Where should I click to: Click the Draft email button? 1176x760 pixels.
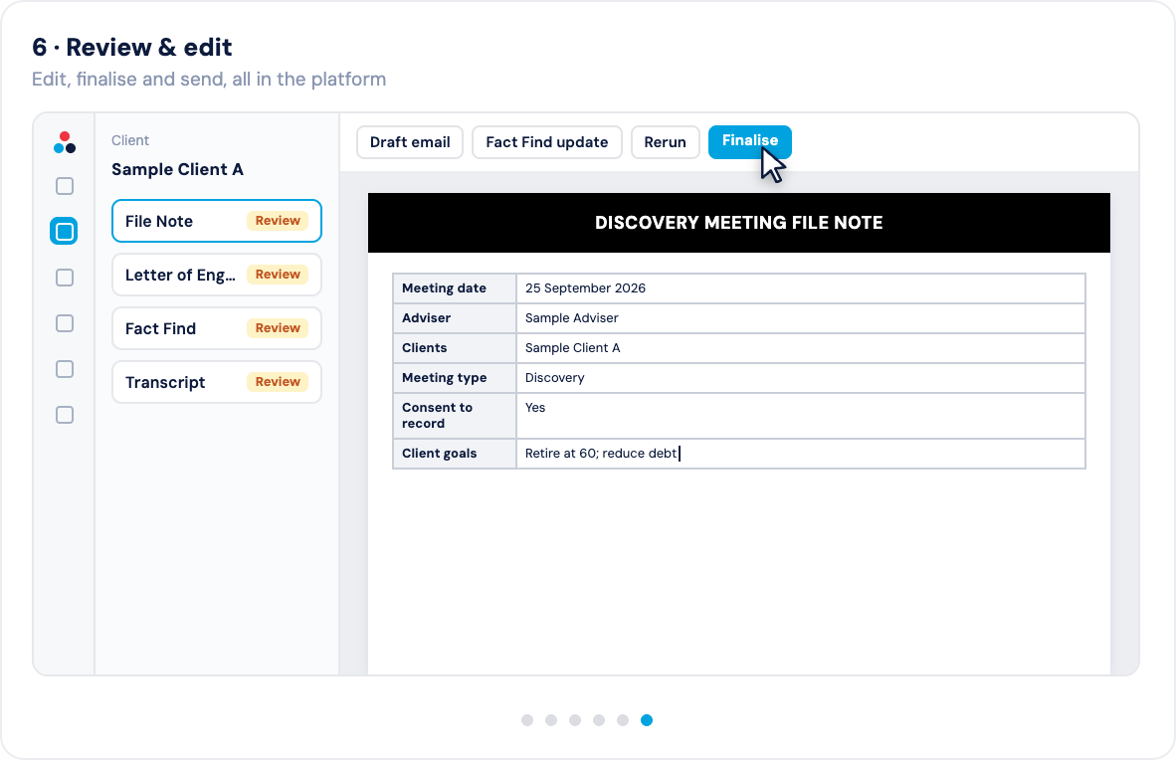tap(410, 142)
